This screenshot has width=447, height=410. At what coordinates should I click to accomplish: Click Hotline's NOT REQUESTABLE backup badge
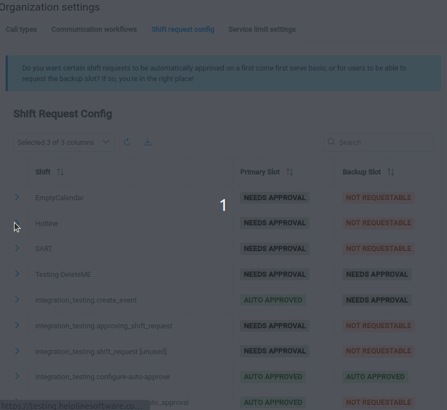coord(379,223)
